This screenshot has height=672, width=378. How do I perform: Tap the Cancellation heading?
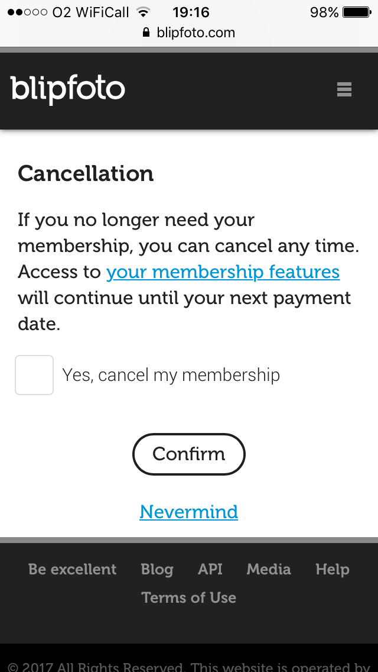(86, 173)
